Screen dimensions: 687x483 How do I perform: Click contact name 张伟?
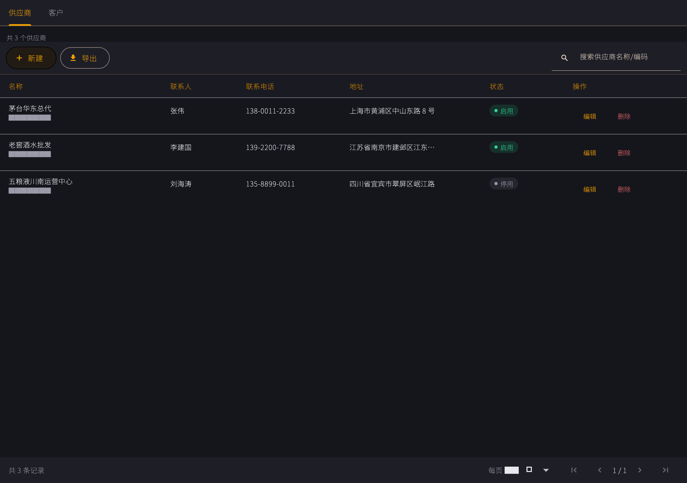177,111
